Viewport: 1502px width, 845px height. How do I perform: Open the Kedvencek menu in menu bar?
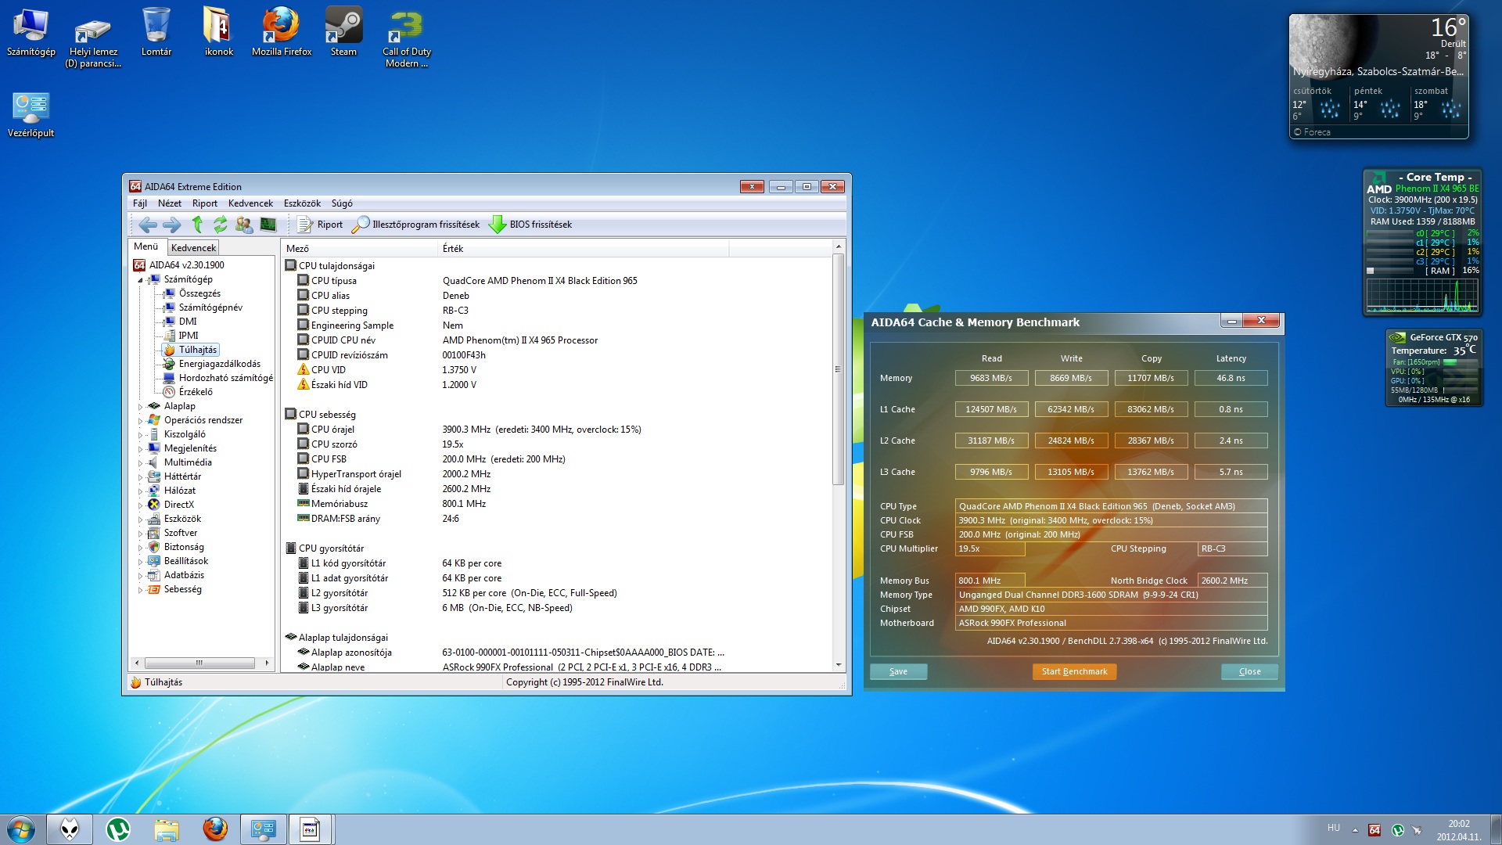point(250,203)
